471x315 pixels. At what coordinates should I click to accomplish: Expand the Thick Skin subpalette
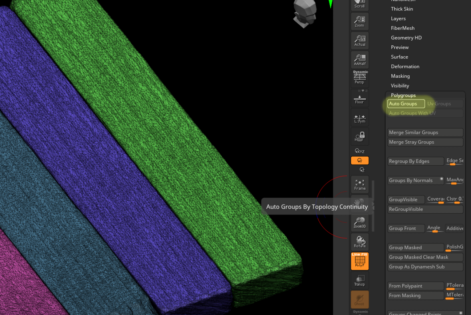(402, 9)
